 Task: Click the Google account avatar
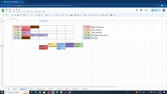click(164, 10)
